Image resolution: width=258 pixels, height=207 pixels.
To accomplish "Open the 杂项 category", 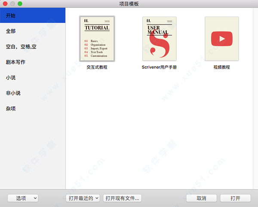I will pos(33,108).
